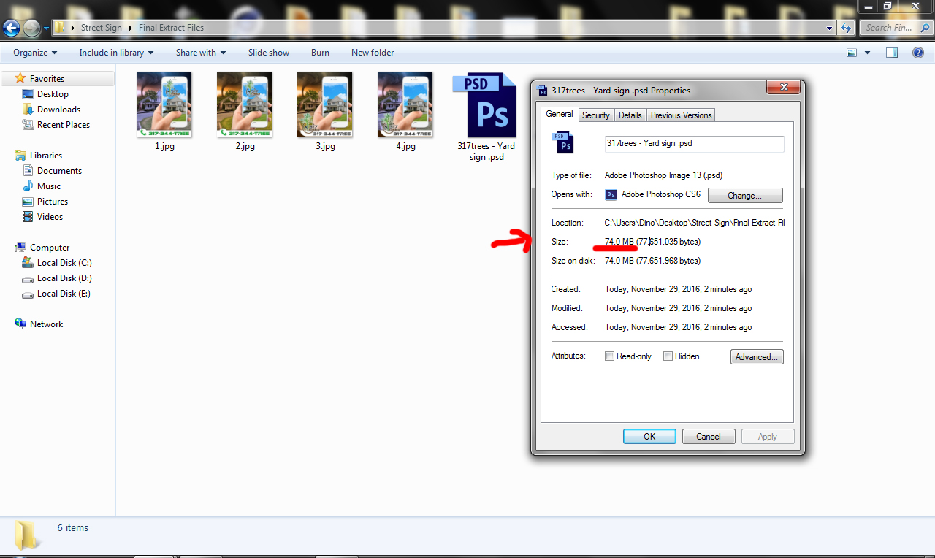935x558 pixels.
Task: Select Final Extract Files breadcrumb segment
Action: pos(171,28)
